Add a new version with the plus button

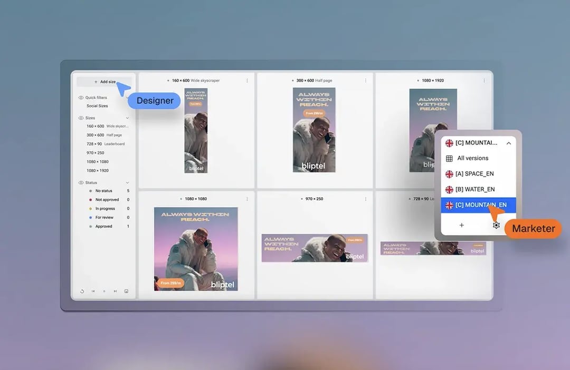coord(462,225)
